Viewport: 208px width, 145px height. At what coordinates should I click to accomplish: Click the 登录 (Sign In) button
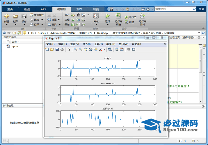click(202, 9)
